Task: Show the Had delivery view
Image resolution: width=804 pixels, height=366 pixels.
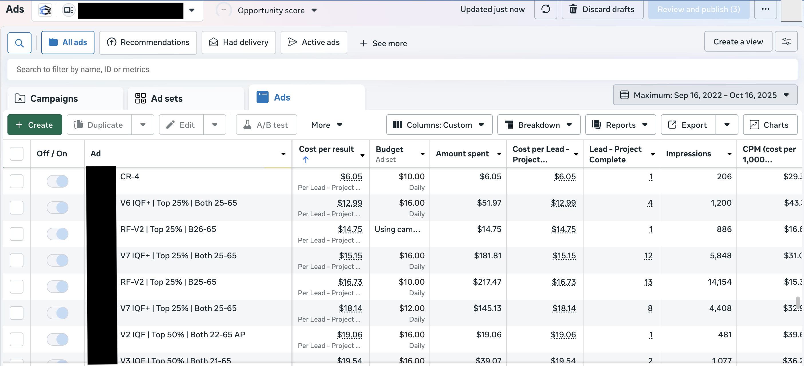Action: click(239, 42)
